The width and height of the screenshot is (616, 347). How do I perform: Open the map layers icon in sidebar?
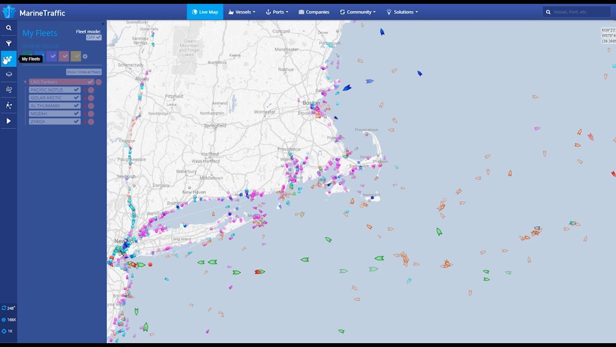click(x=9, y=74)
